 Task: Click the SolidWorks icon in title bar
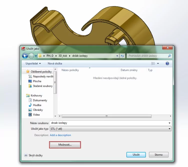pyautogui.click(x=23, y=49)
